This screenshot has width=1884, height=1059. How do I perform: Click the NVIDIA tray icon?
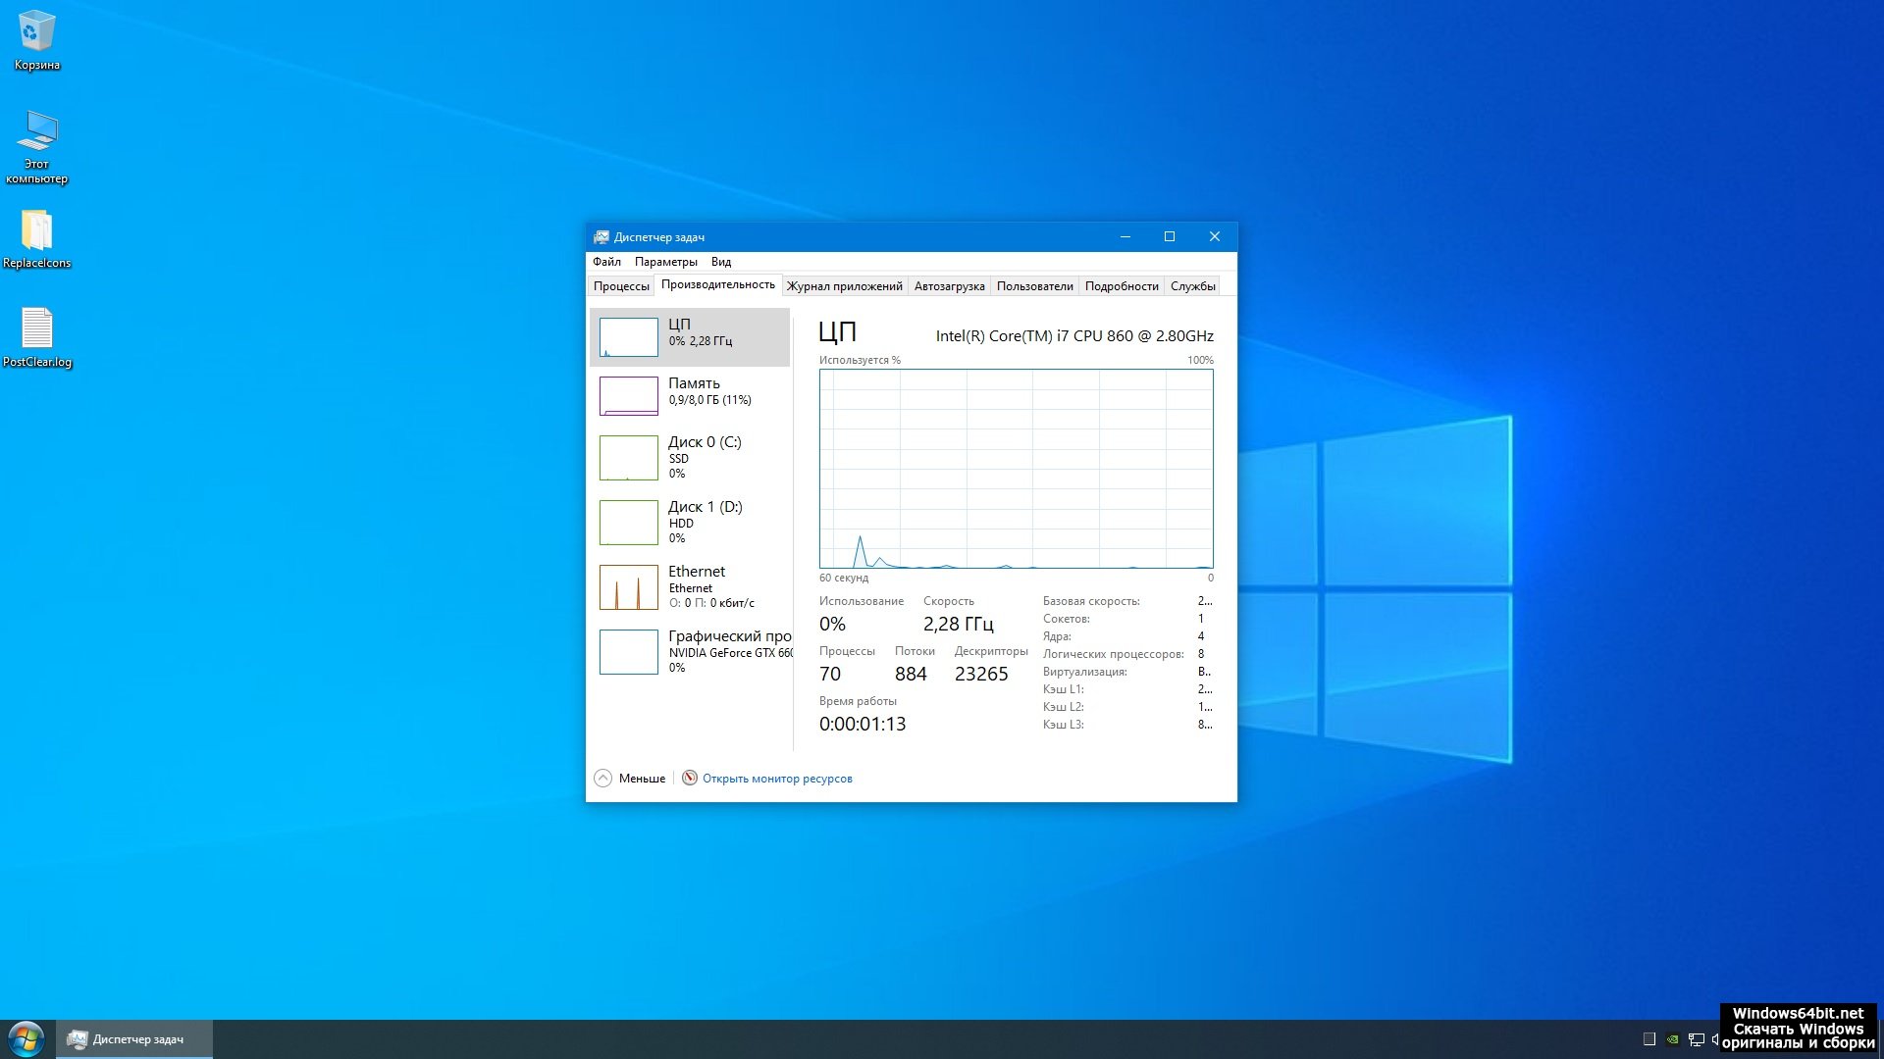coord(1673,1039)
